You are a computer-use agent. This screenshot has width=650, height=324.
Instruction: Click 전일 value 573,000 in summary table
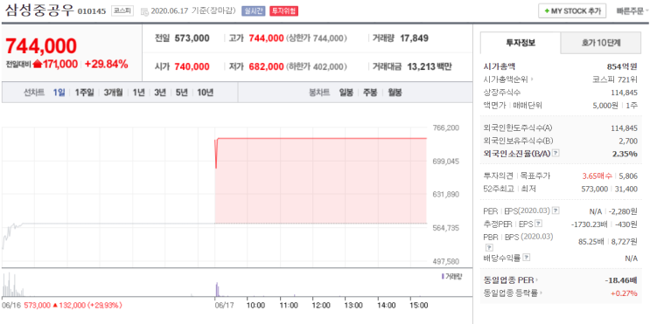[x=192, y=38]
